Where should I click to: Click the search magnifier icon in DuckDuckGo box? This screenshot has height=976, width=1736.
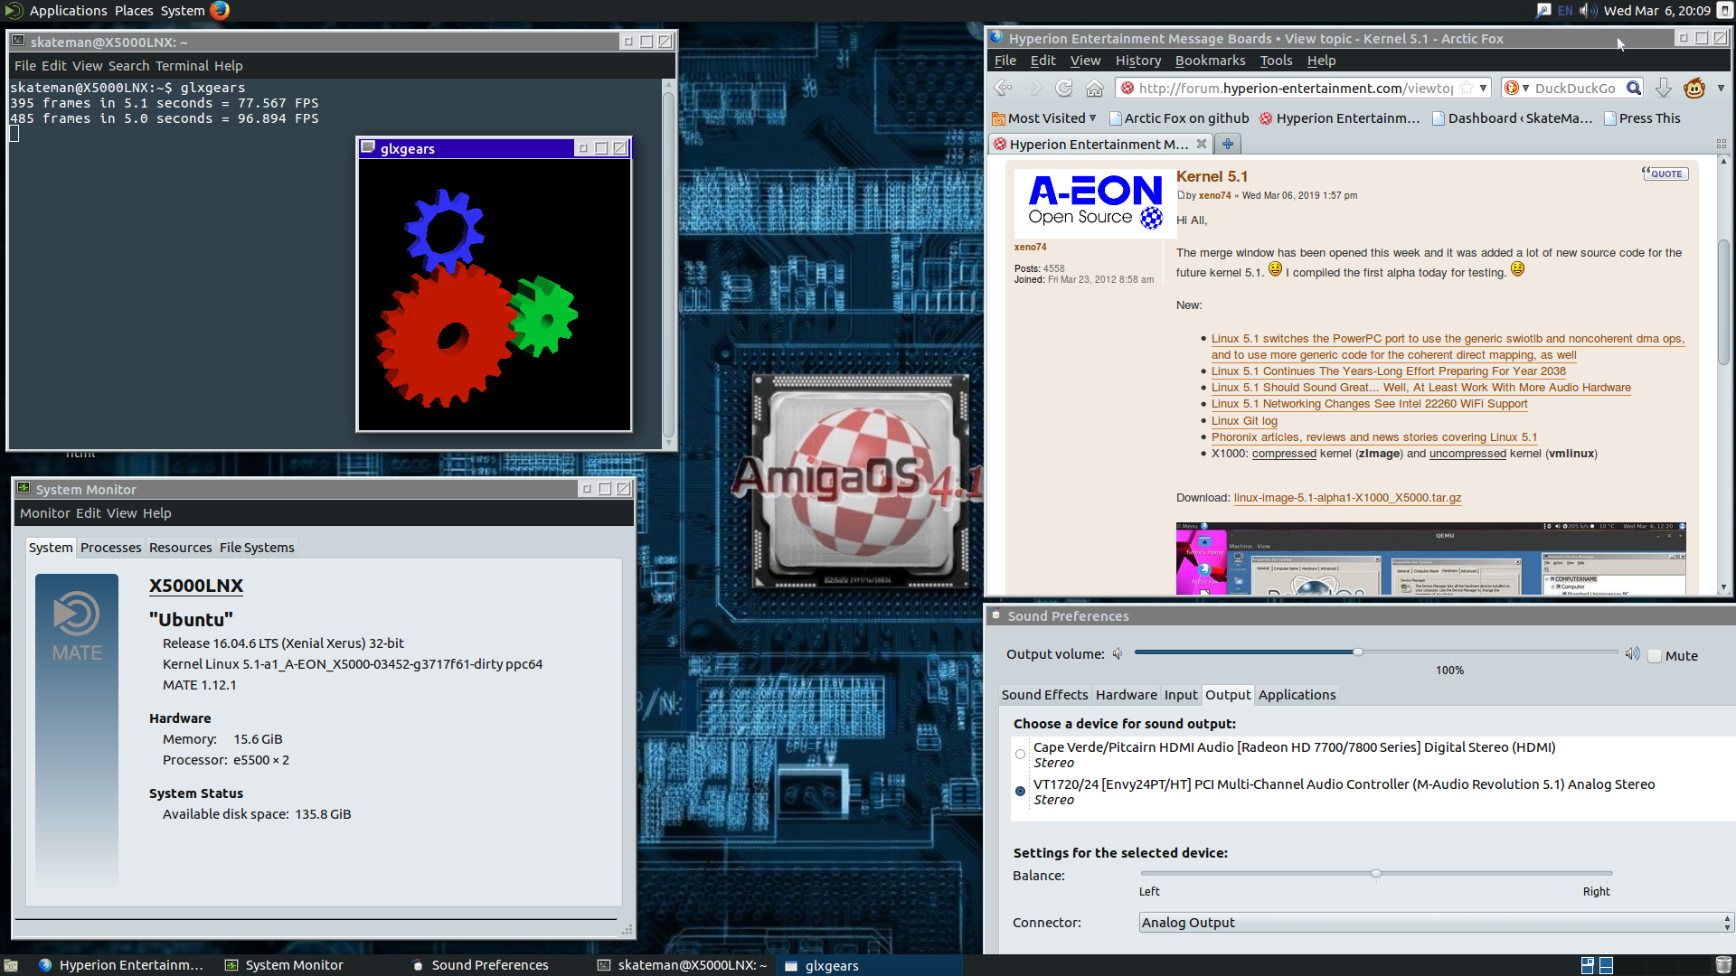[x=1633, y=88]
